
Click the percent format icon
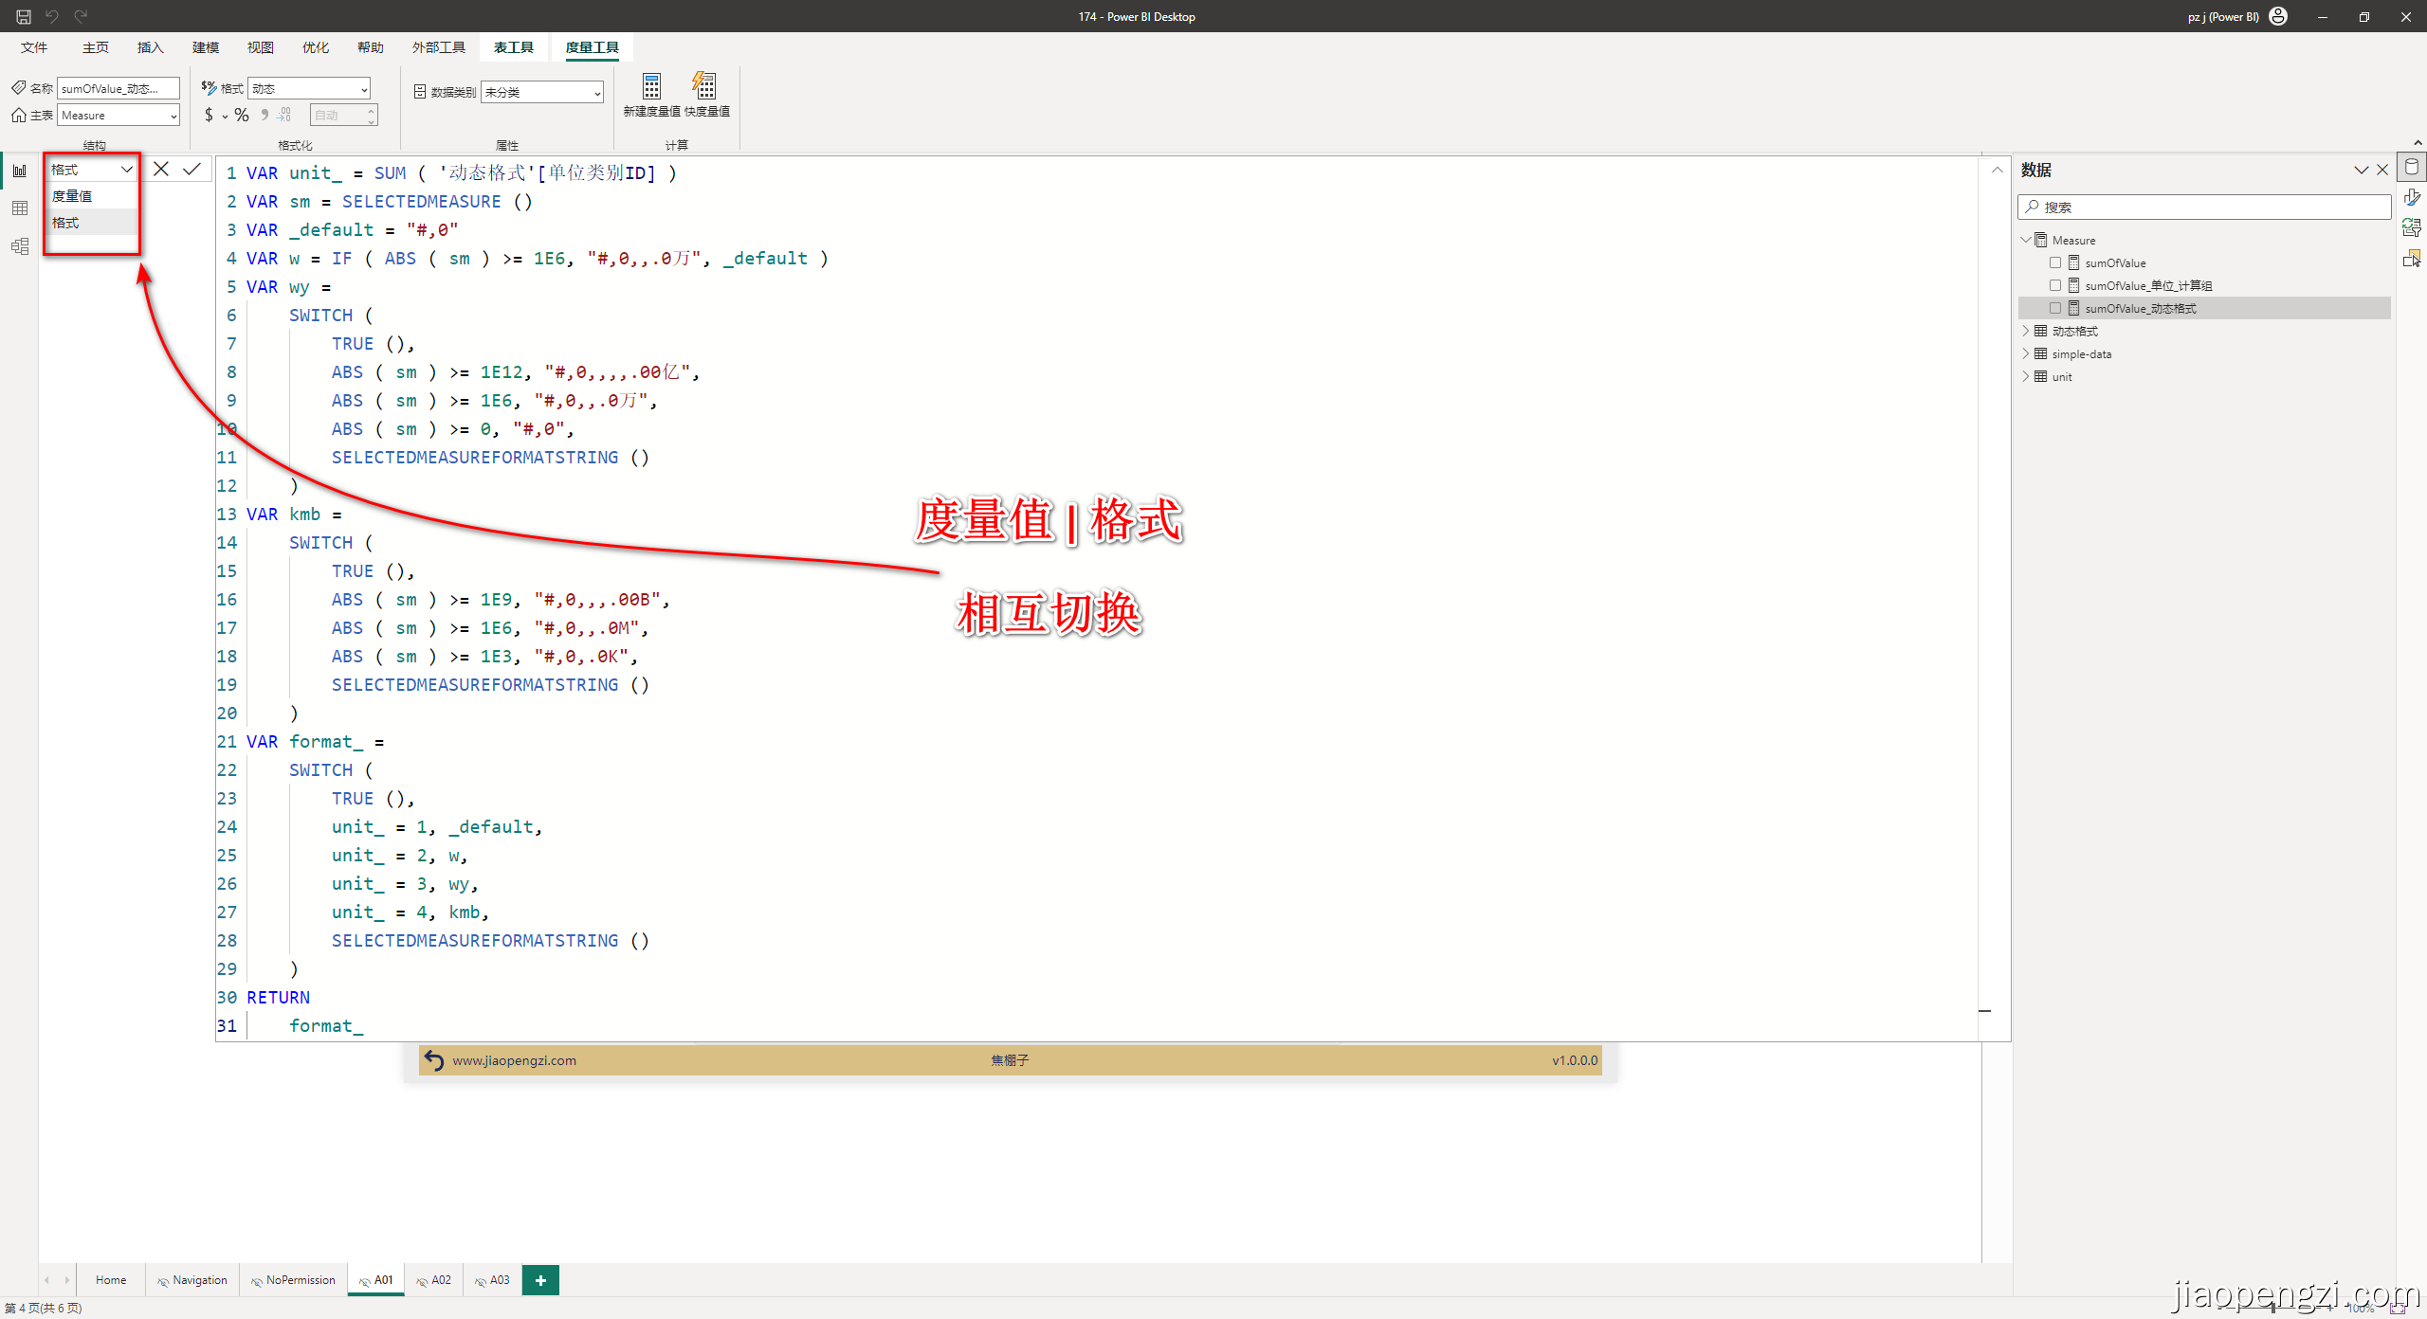(x=242, y=116)
